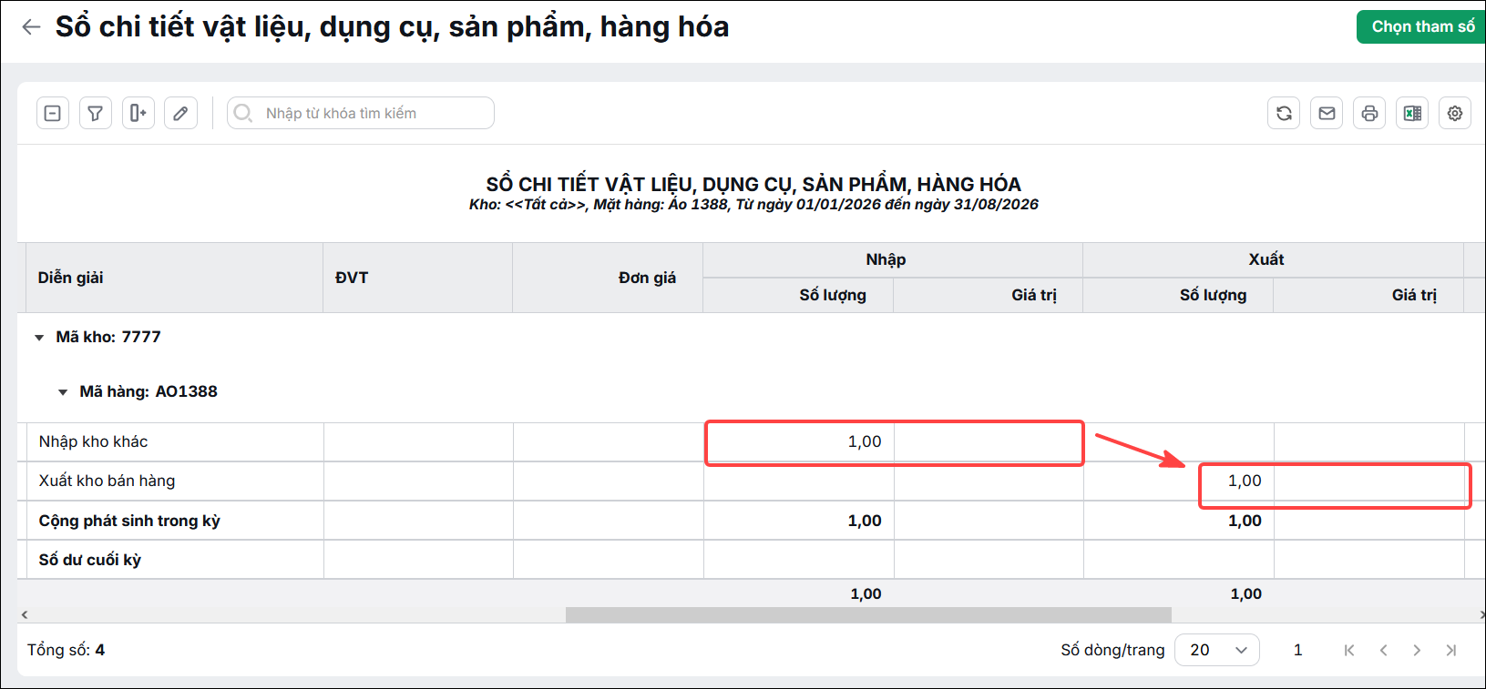Go back using the arrow beside the title
Screen dimensions: 1486x689
31,27
